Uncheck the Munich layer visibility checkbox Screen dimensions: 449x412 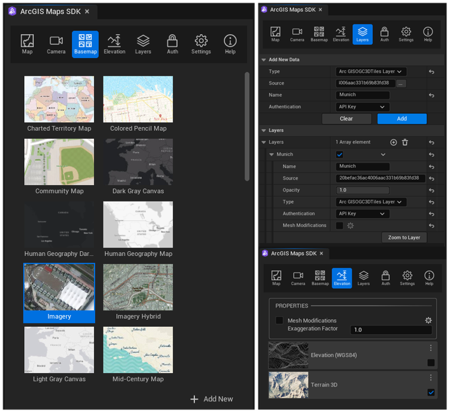point(340,155)
